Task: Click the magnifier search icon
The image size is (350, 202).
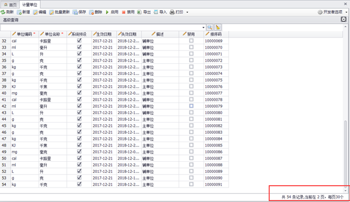Action: pos(210,27)
